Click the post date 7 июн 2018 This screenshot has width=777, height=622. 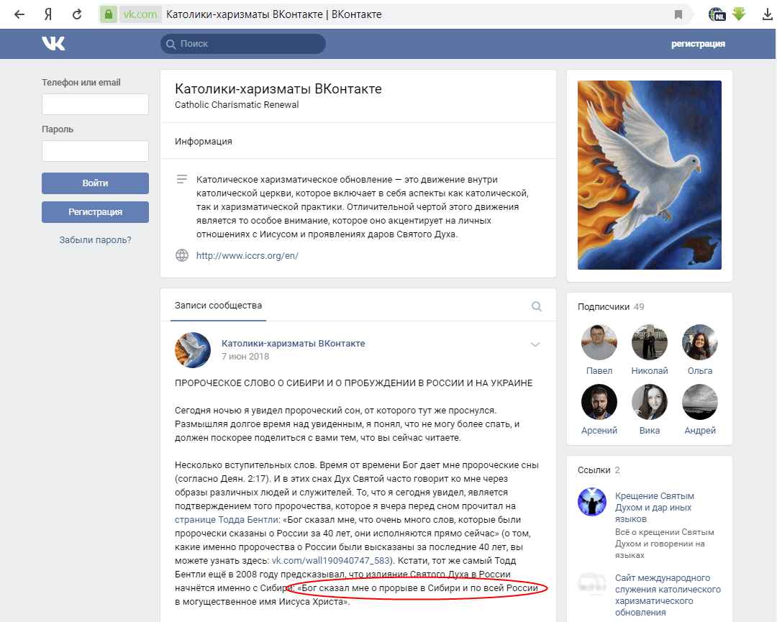[245, 356]
